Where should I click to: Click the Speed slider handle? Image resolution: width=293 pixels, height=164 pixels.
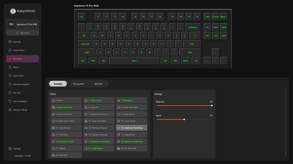(x=184, y=119)
